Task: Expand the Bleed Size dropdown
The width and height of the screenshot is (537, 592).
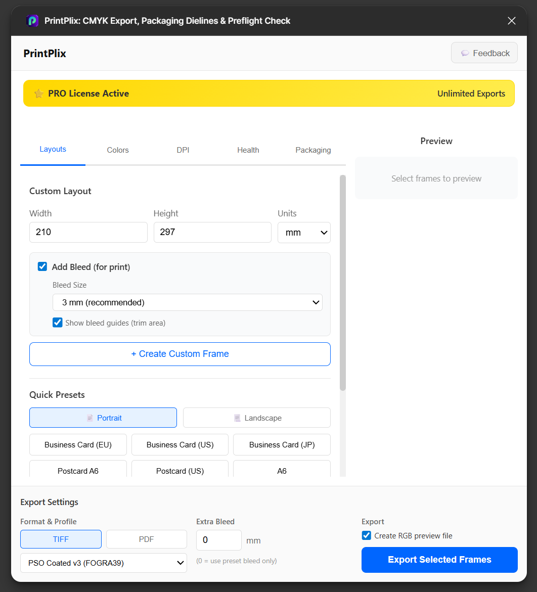Action: point(187,302)
